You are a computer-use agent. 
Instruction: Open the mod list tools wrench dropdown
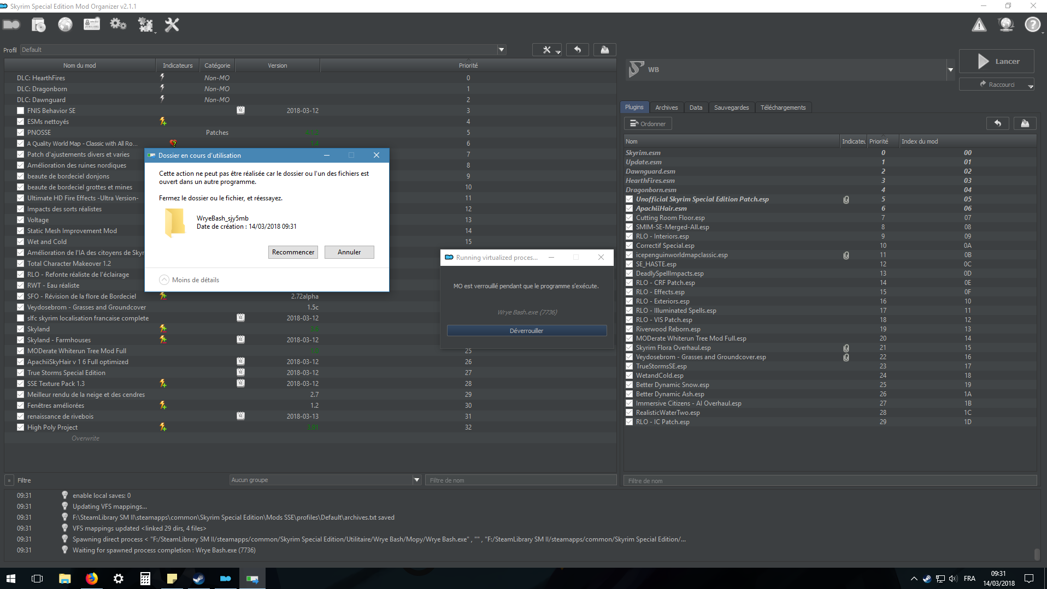548,50
